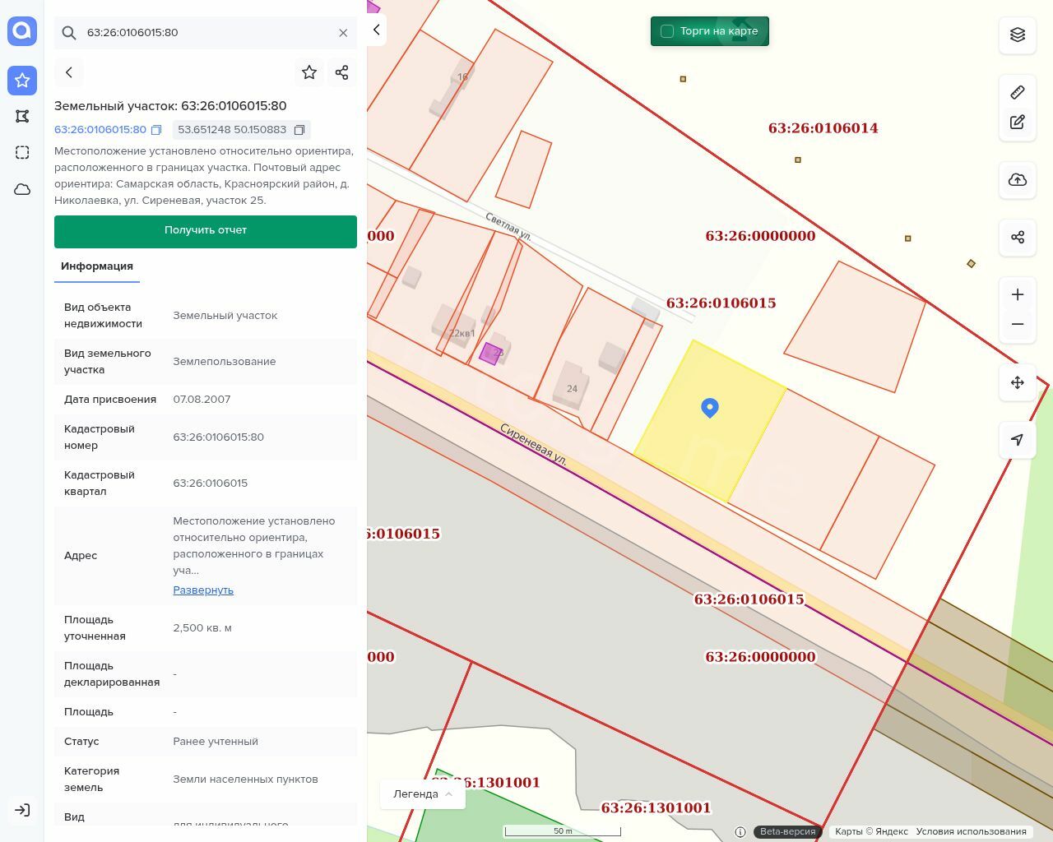Clear the search query
This screenshot has width=1053, height=842.
coord(343,33)
